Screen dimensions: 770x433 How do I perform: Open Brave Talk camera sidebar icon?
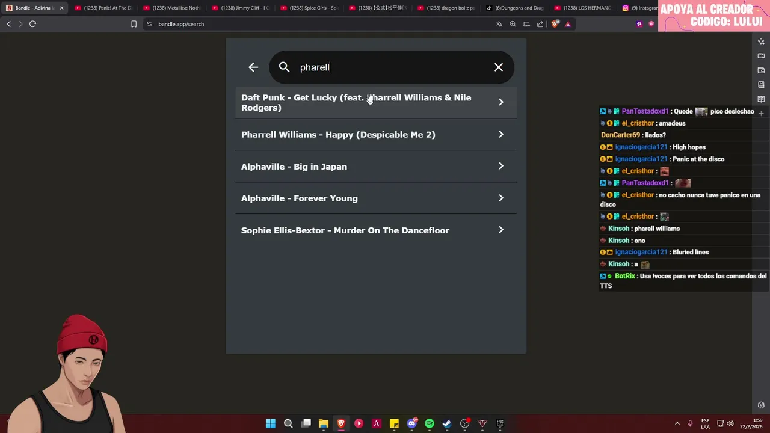click(761, 56)
